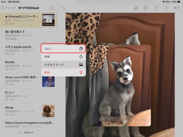Tap the share icon in context menu

coord(81,57)
